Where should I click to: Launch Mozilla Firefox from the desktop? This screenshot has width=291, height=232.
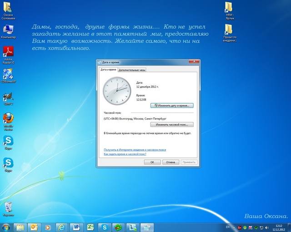[x=8, y=121]
